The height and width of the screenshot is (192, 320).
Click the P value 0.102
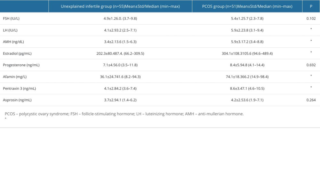pyautogui.click(x=311, y=19)
